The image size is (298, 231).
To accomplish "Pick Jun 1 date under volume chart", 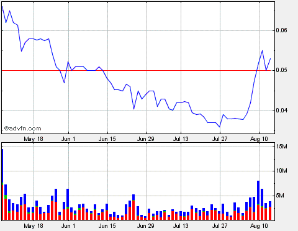I will (x=68, y=226).
